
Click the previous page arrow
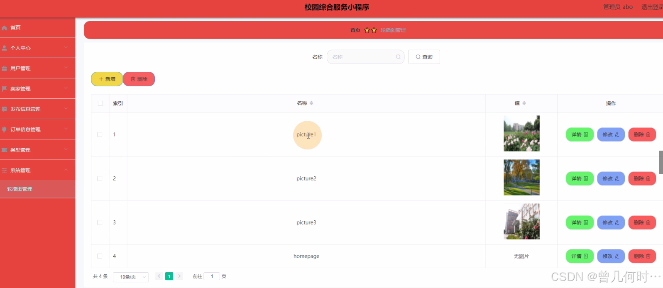[159, 276]
